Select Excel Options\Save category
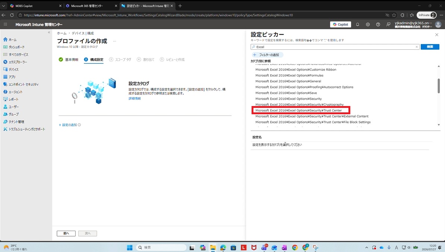This screenshot has height=252, width=445. tap(286, 93)
